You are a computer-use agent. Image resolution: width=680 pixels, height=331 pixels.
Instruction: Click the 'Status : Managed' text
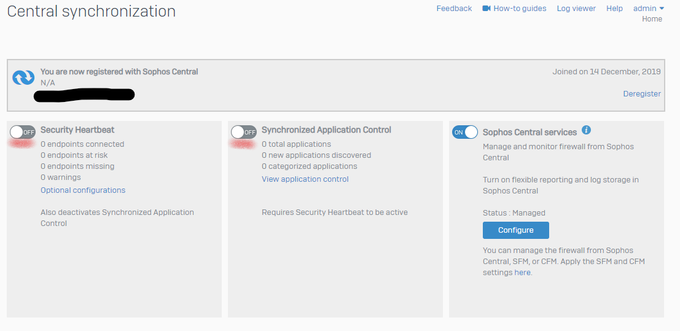point(514,213)
